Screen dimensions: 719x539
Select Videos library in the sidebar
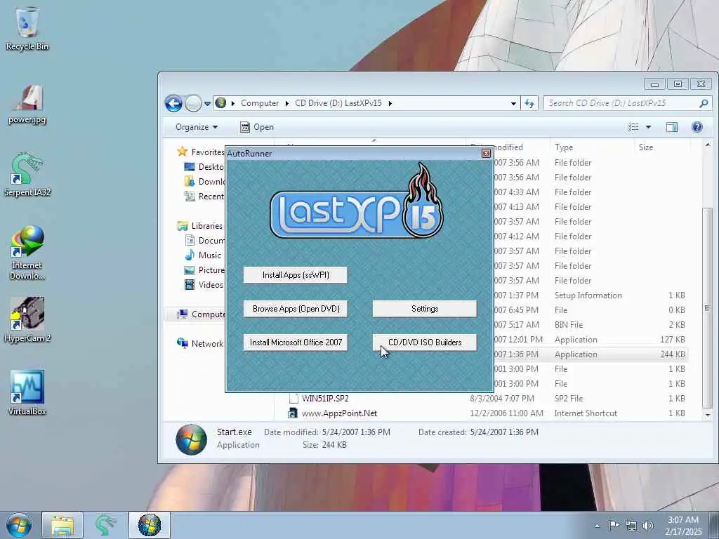(x=204, y=285)
